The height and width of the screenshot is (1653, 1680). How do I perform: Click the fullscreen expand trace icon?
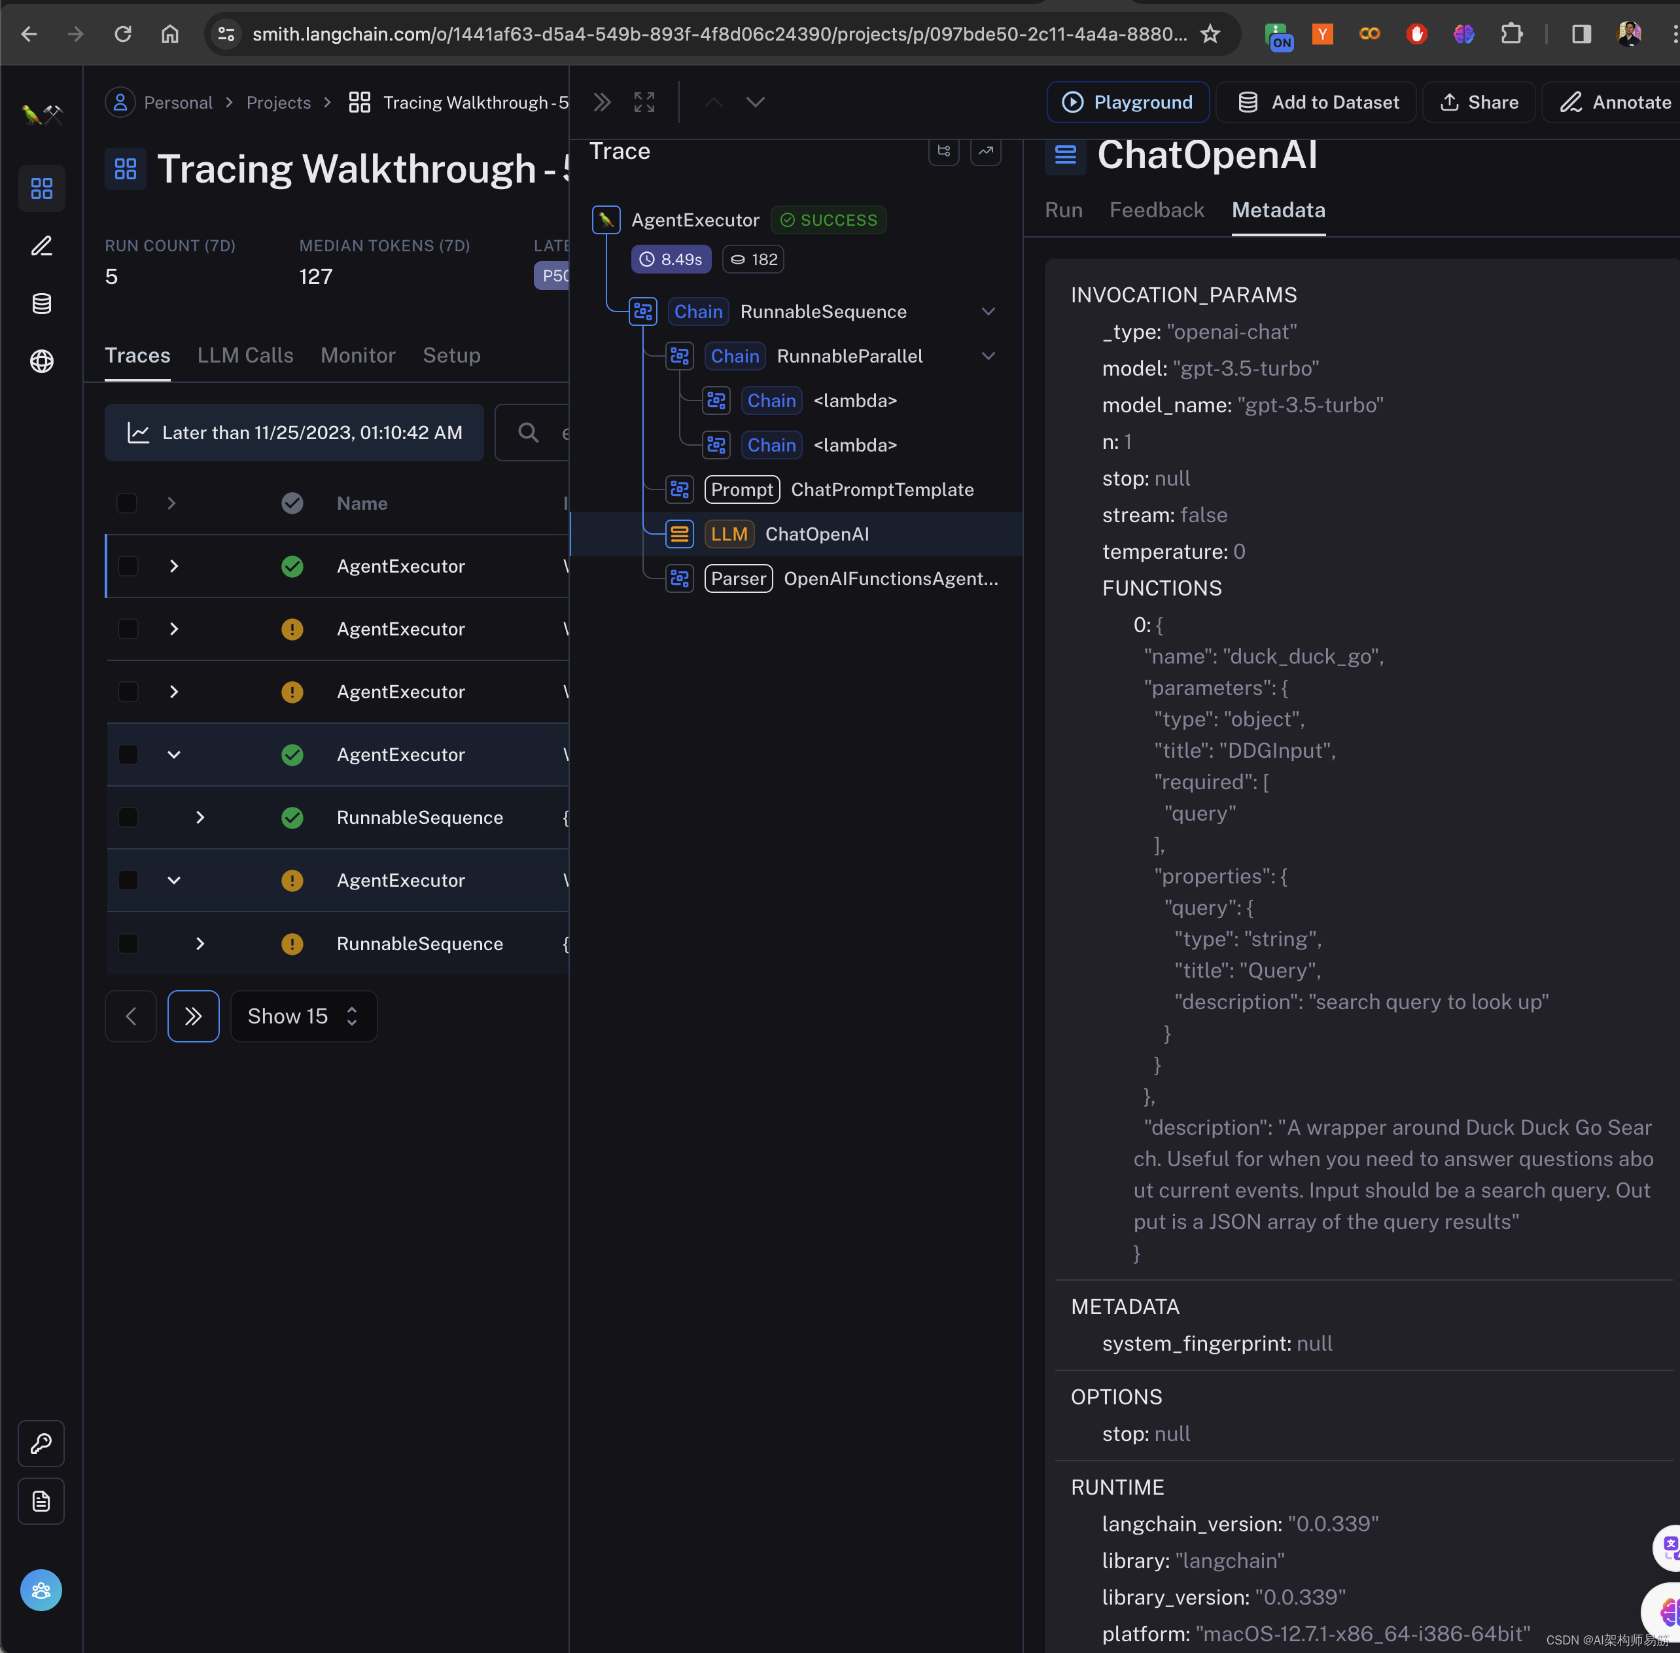(x=644, y=103)
